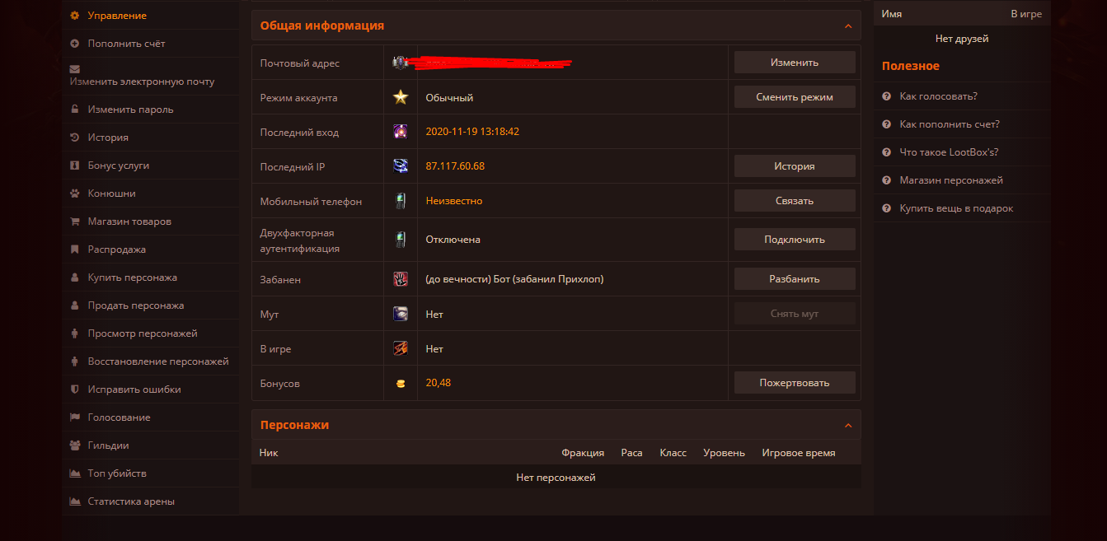This screenshot has width=1107, height=541.
Task: Sort characters by the Уровень column header
Action: tap(724, 453)
